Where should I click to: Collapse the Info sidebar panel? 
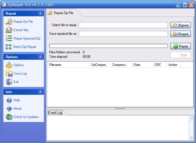[x=40, y=92]
